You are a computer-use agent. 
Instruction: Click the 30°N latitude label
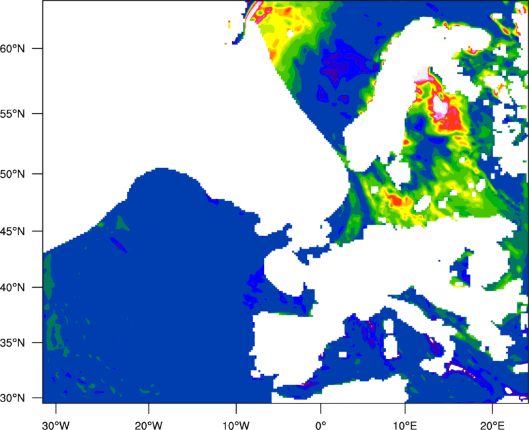(x=12, y=398)
